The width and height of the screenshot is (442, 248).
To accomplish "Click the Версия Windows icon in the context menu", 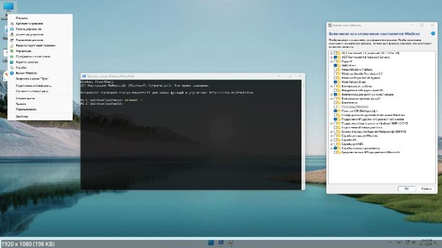I will pos(11,73).
